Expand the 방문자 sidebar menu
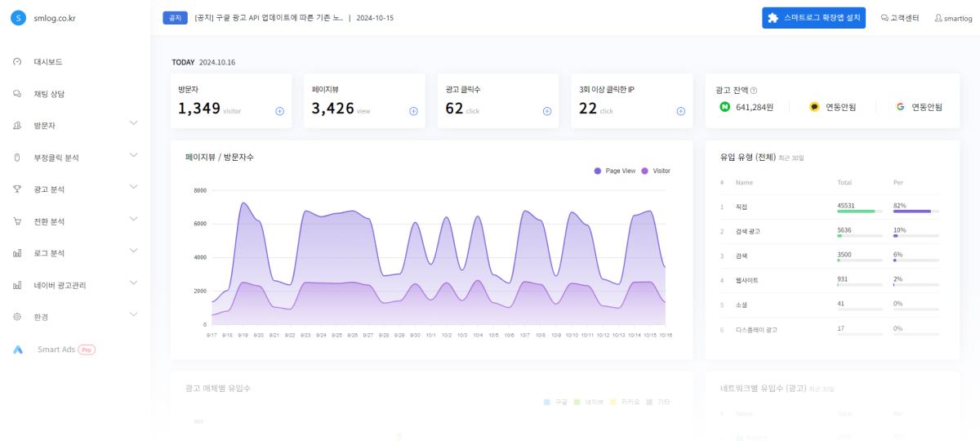 coord(134,123)
